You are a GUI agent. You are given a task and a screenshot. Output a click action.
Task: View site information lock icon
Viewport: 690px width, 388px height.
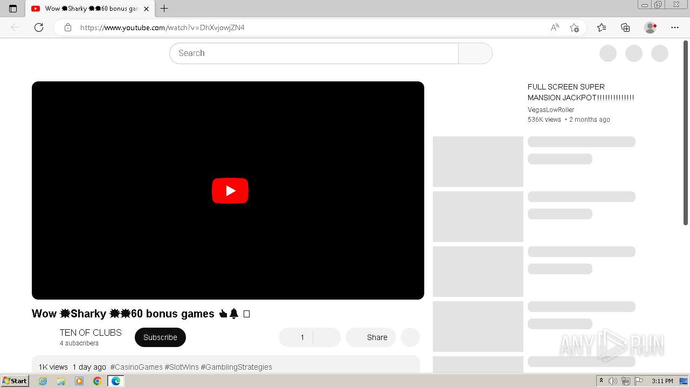point(68,27)
